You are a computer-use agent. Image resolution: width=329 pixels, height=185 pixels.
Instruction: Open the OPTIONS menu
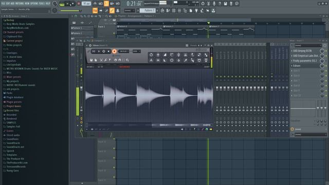(34, 4)
